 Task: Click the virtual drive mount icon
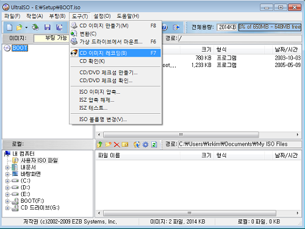74,41
